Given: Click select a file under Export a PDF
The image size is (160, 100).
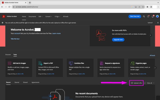Looking at the screenshot, I should pyautogui.click(x=51, y=74).
